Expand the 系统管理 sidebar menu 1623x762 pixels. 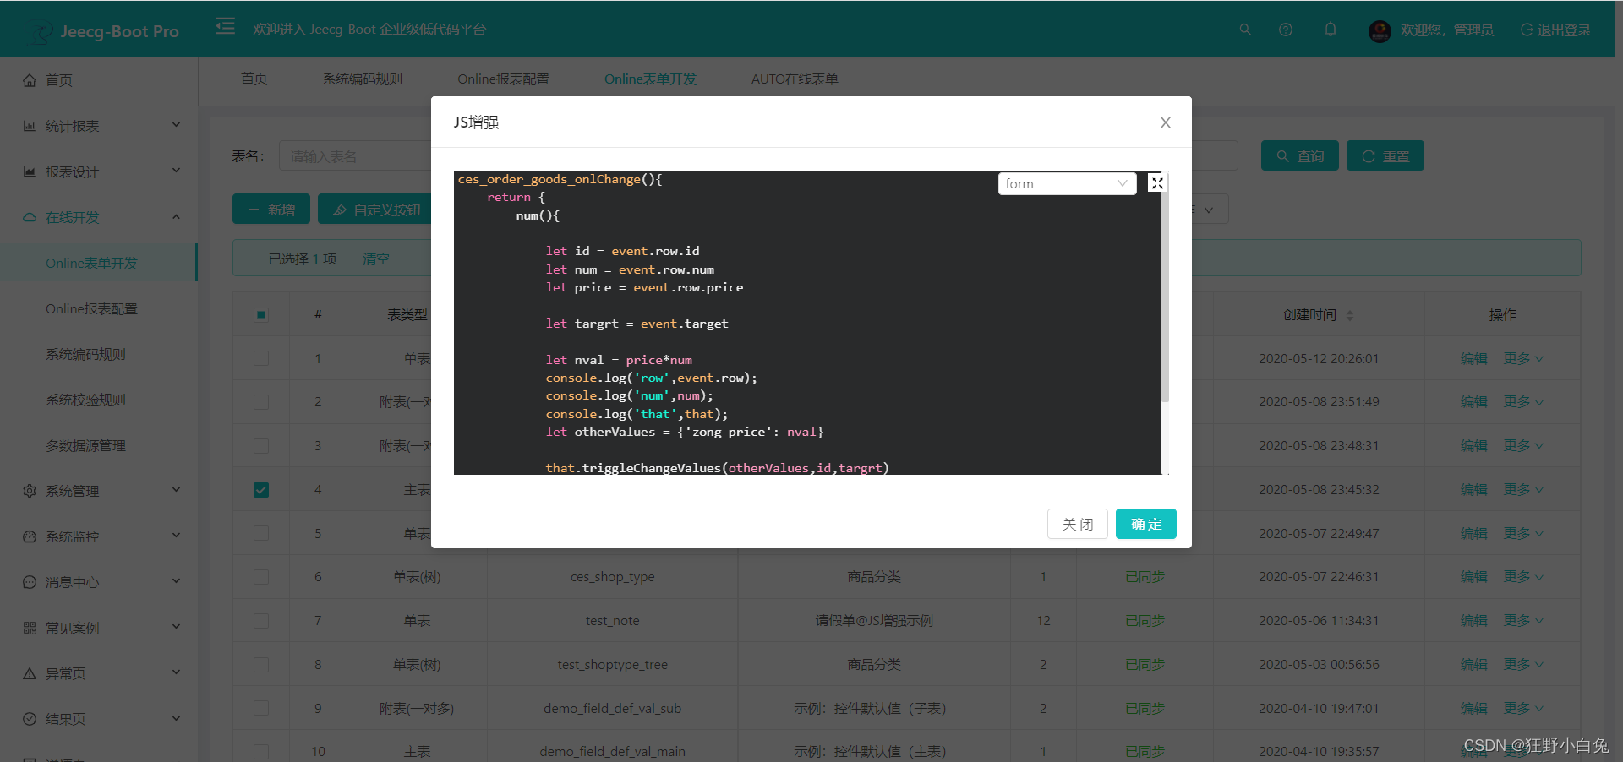pyautogui.click(x=99, y=491)
